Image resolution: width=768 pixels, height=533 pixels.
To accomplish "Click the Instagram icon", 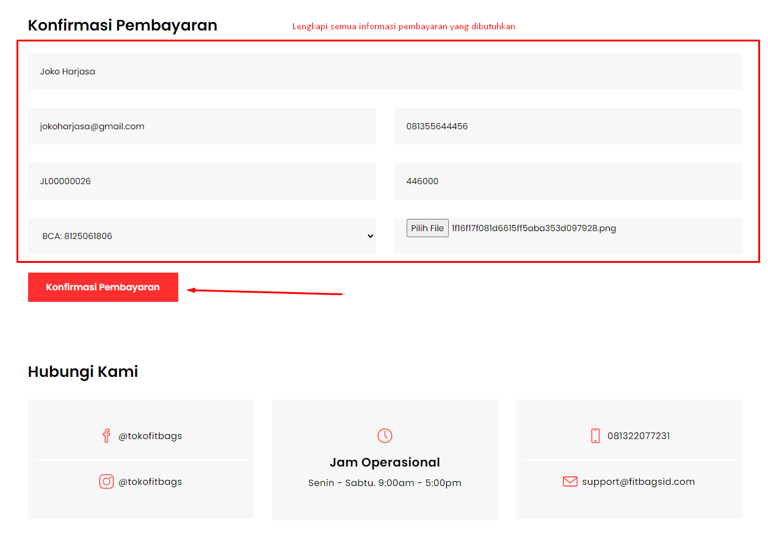I will click(x=106, y=482).
